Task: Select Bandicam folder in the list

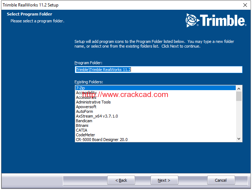Action: (x=155, y=121)
